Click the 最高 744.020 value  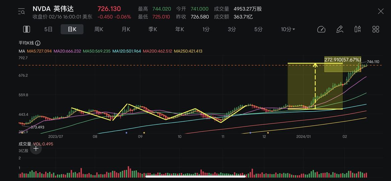click(x=155, y=9)
